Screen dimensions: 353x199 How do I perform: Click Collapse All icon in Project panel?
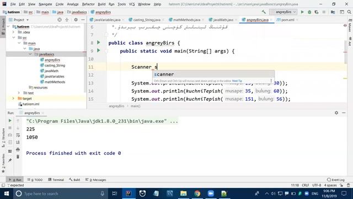(x=67, y=20)
